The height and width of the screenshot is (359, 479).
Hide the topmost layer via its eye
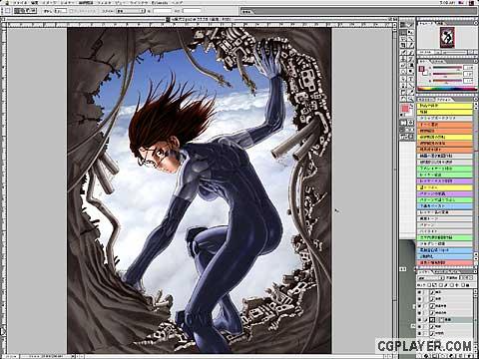[419, 292]
